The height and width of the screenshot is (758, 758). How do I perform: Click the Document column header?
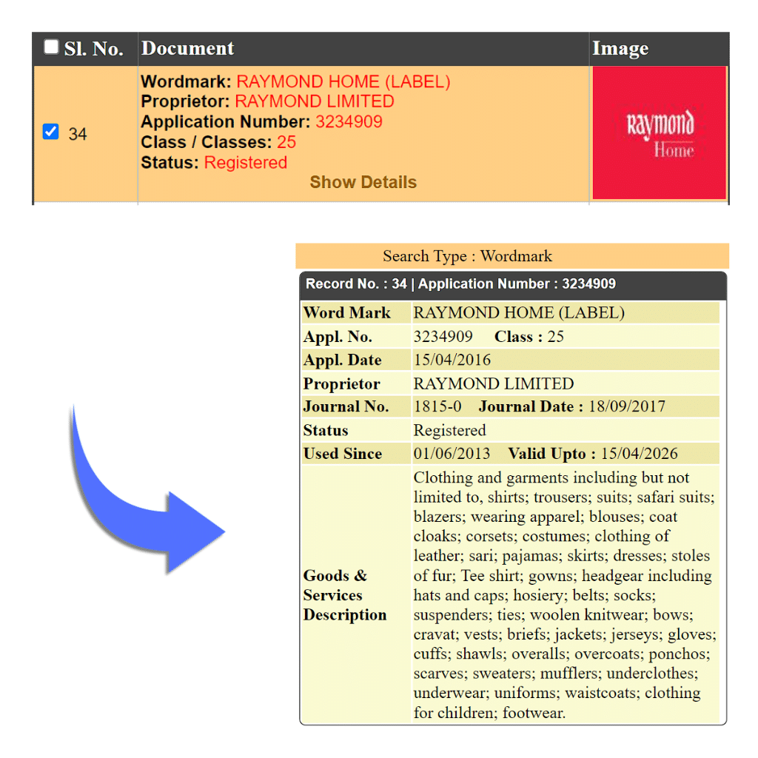188,49
